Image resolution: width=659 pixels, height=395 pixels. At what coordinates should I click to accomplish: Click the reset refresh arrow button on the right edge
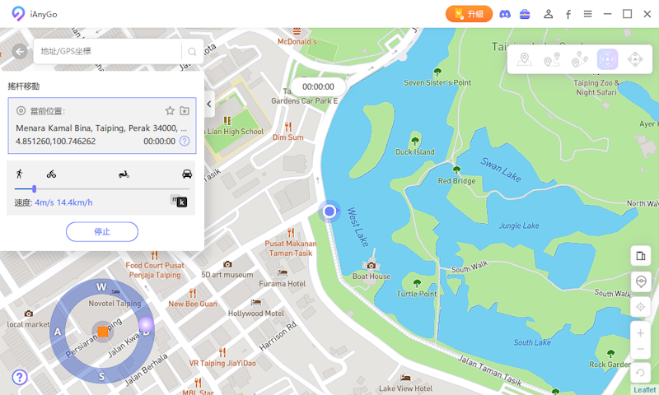[641, 373]
